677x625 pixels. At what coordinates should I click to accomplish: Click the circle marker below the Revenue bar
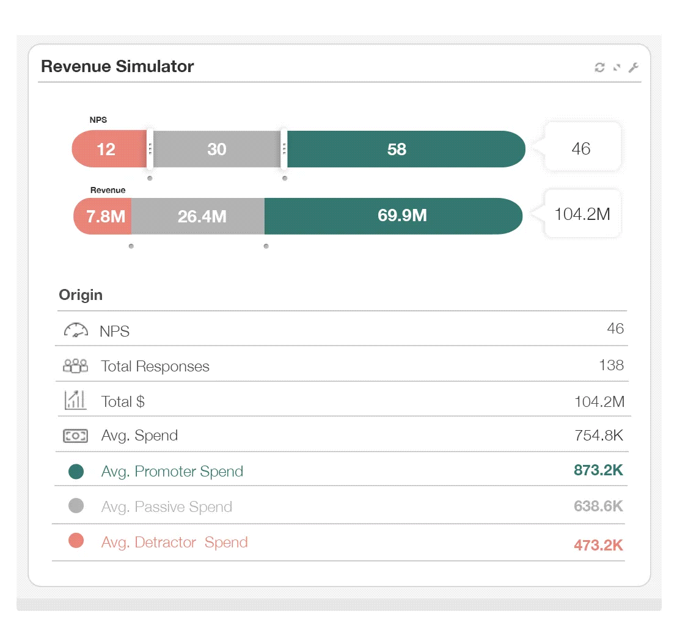click(x=131, y=246)
